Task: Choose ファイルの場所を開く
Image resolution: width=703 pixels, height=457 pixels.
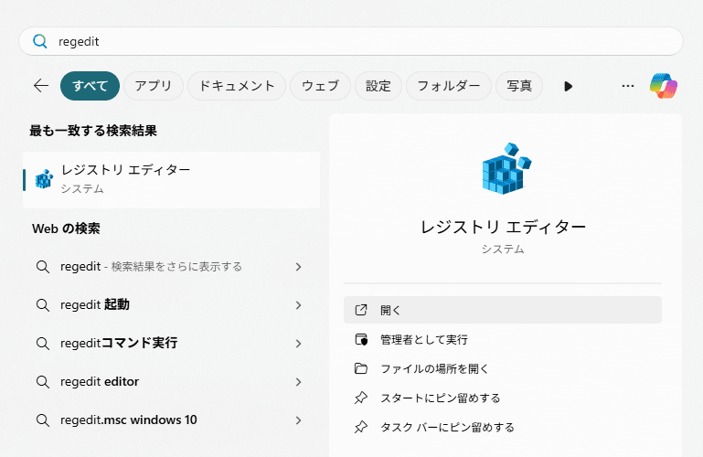Action: click(x=503, y=368)
